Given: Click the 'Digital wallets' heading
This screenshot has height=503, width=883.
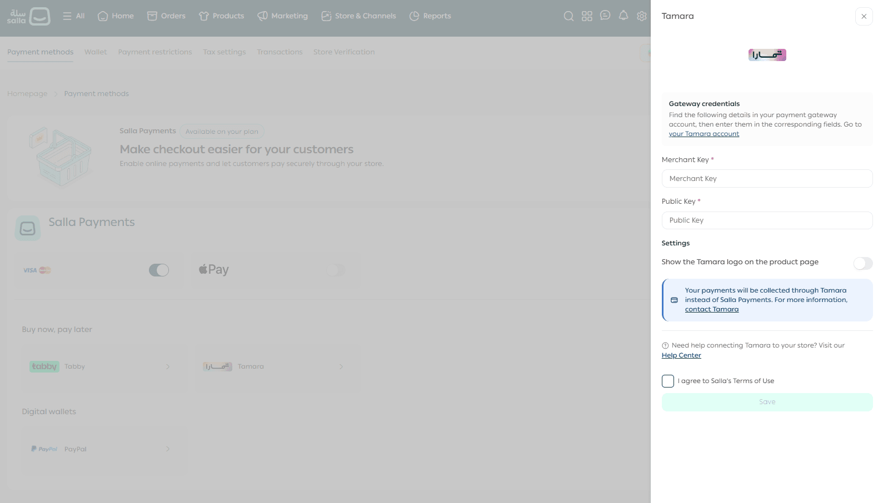Looking at the screenshot, I should click(49, 411).
